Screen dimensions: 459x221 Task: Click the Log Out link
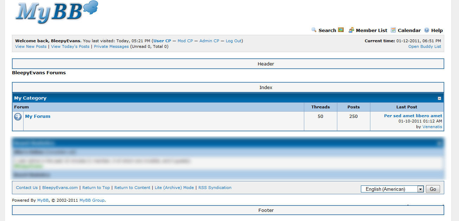coord(234,41)
